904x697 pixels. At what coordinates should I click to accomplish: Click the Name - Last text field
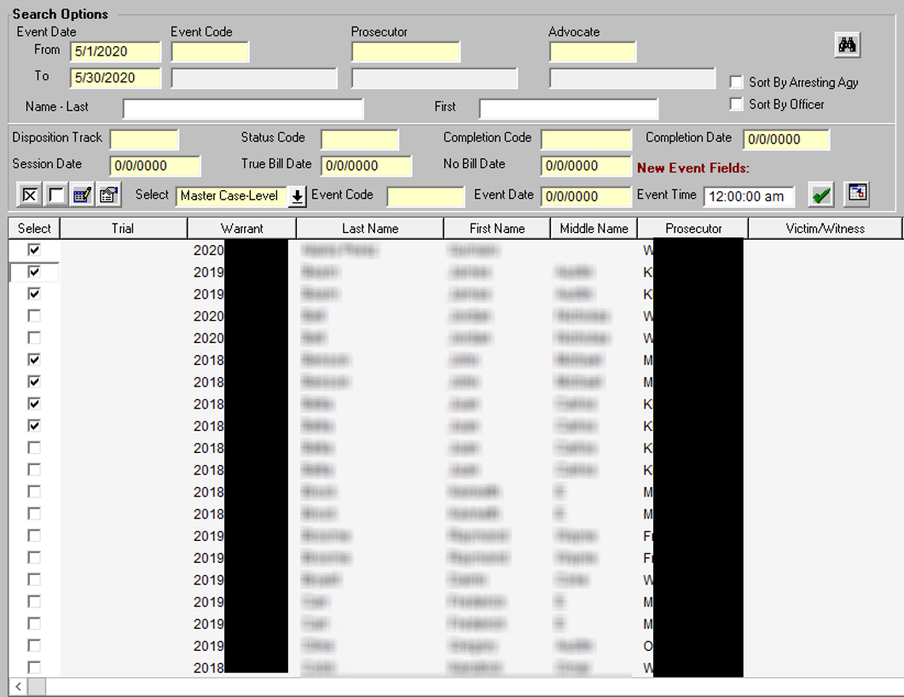(x=243, y=108)
